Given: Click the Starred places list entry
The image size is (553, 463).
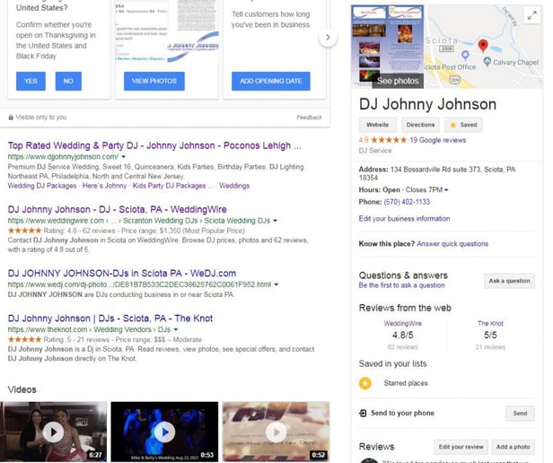Looking at the screenshot, I should (406, 383).
